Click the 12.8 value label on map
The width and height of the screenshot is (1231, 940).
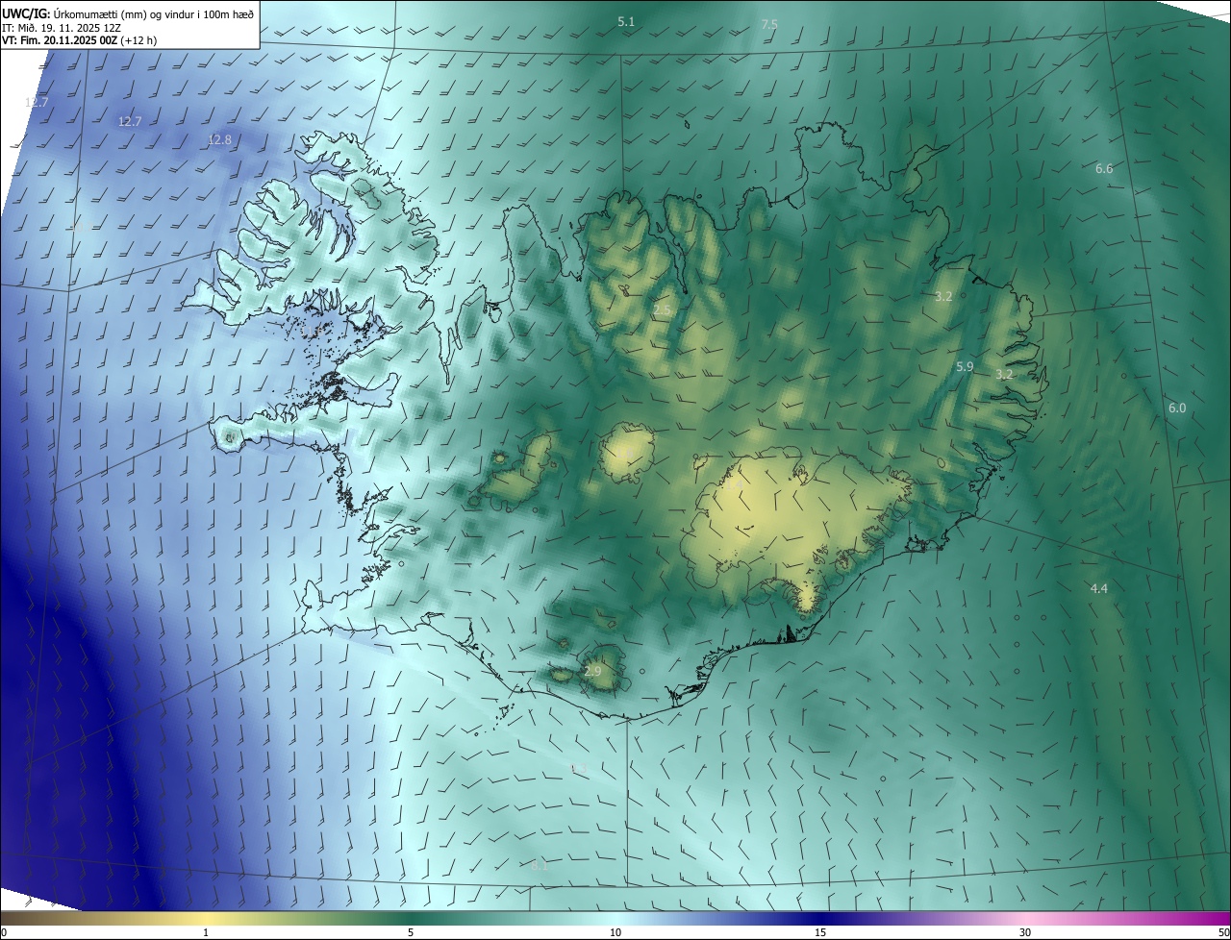[x=219, y=139]
